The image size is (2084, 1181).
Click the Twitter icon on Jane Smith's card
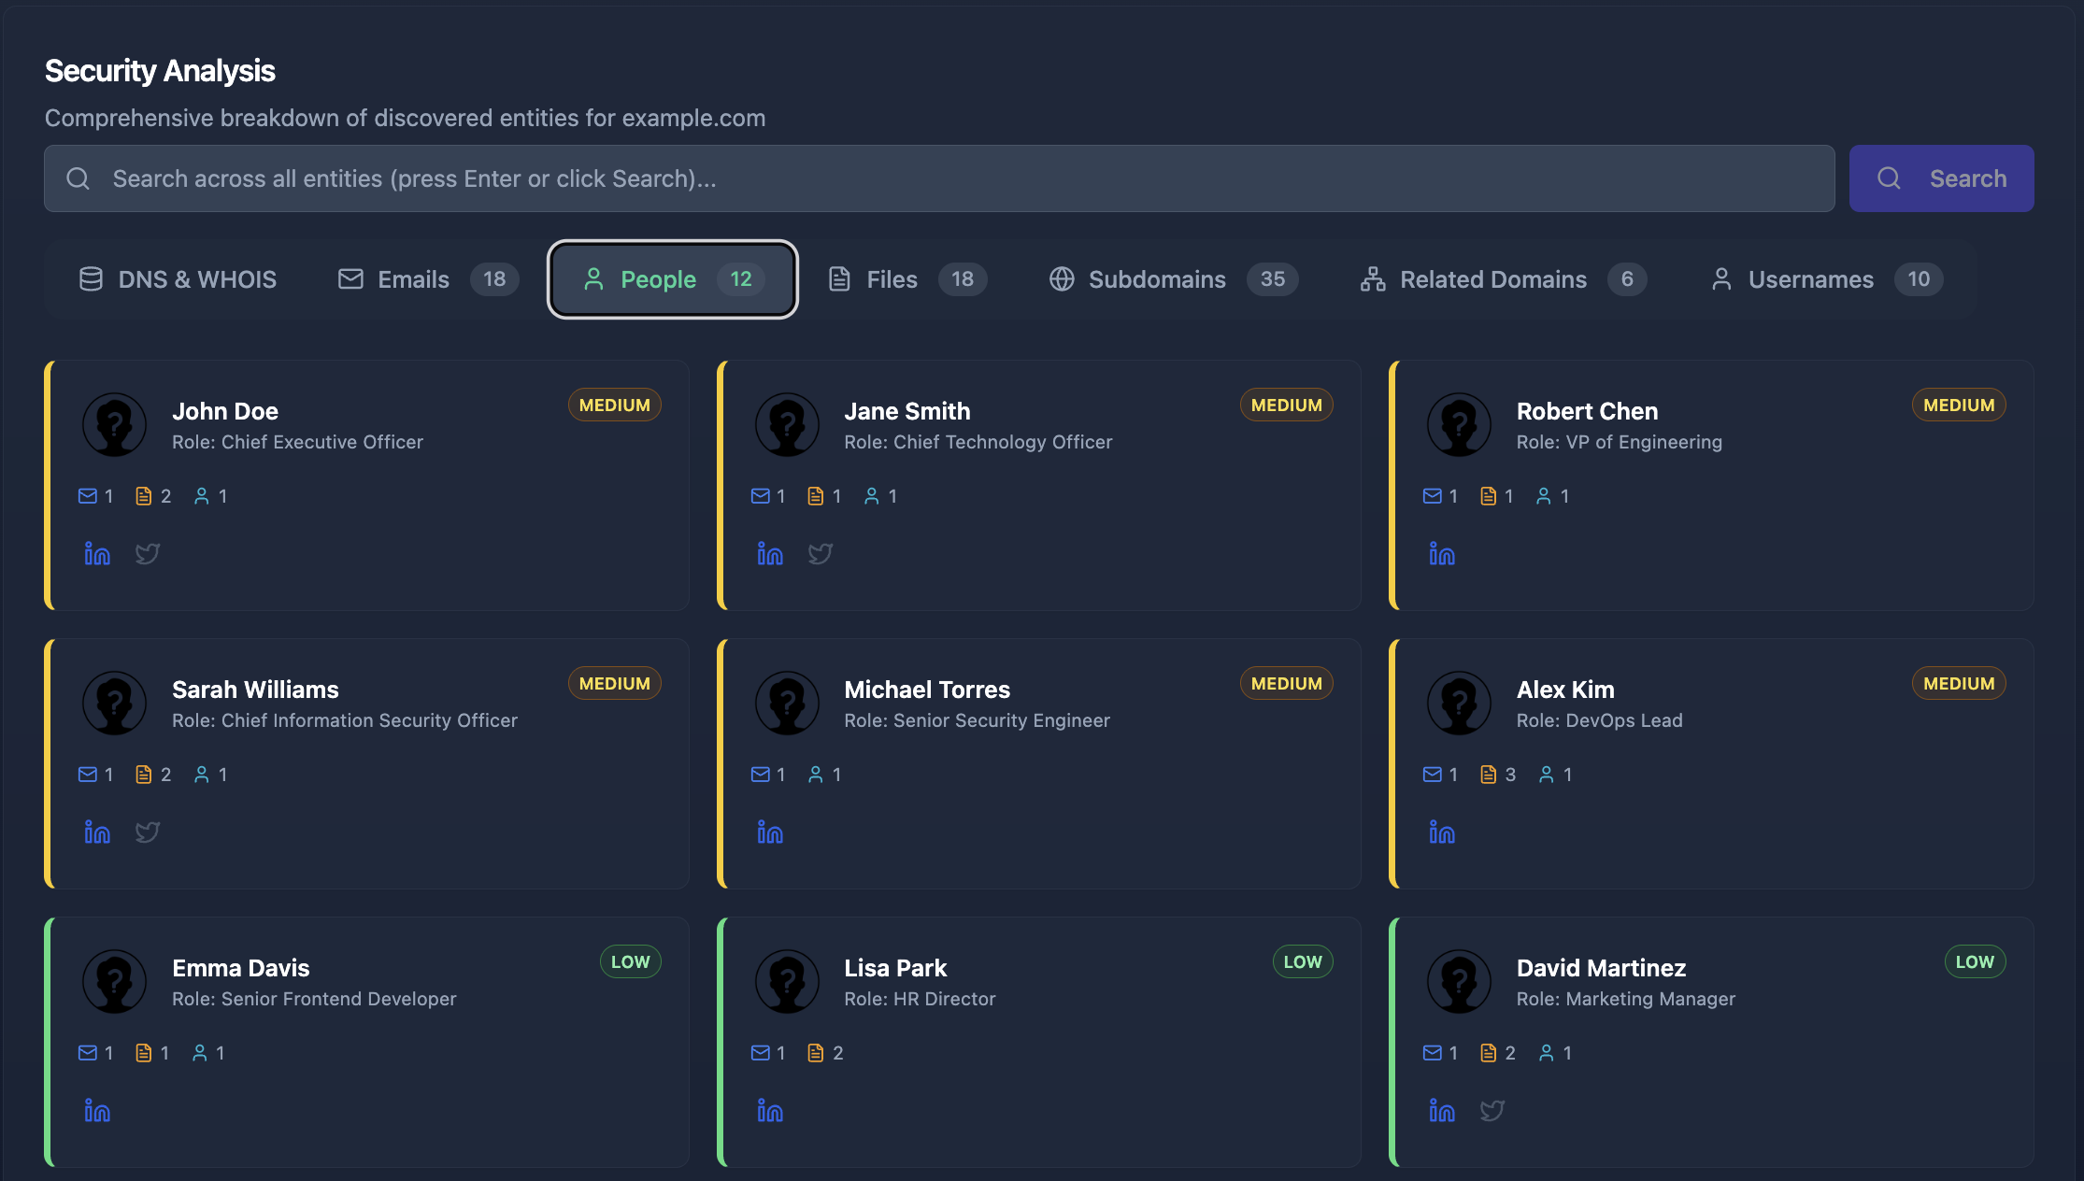tap(821, 553)
